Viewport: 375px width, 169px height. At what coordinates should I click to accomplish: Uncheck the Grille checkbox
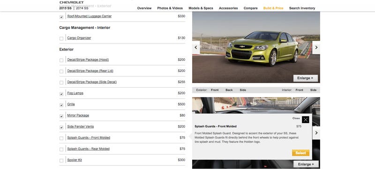click(x=61, y=105)
